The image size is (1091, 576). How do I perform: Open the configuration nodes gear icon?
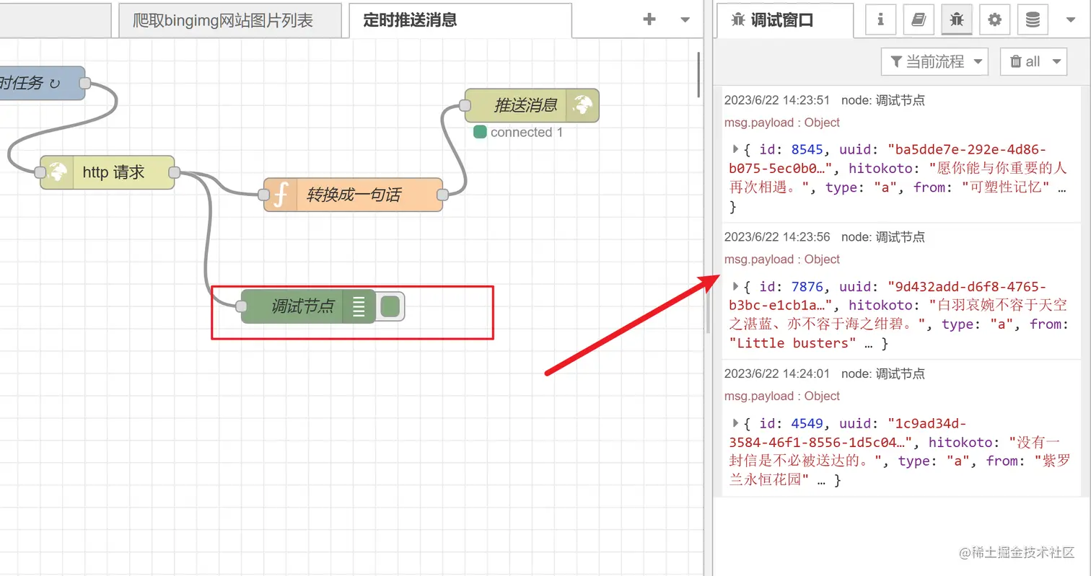tap(995, 19)
